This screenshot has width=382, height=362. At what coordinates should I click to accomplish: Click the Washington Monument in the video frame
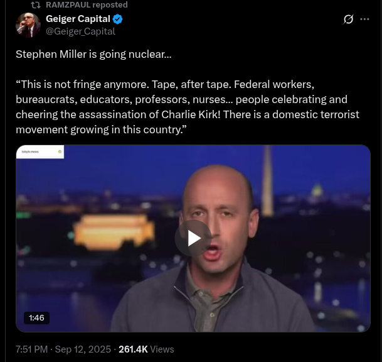pyautogui.click(x=267, y=180)
